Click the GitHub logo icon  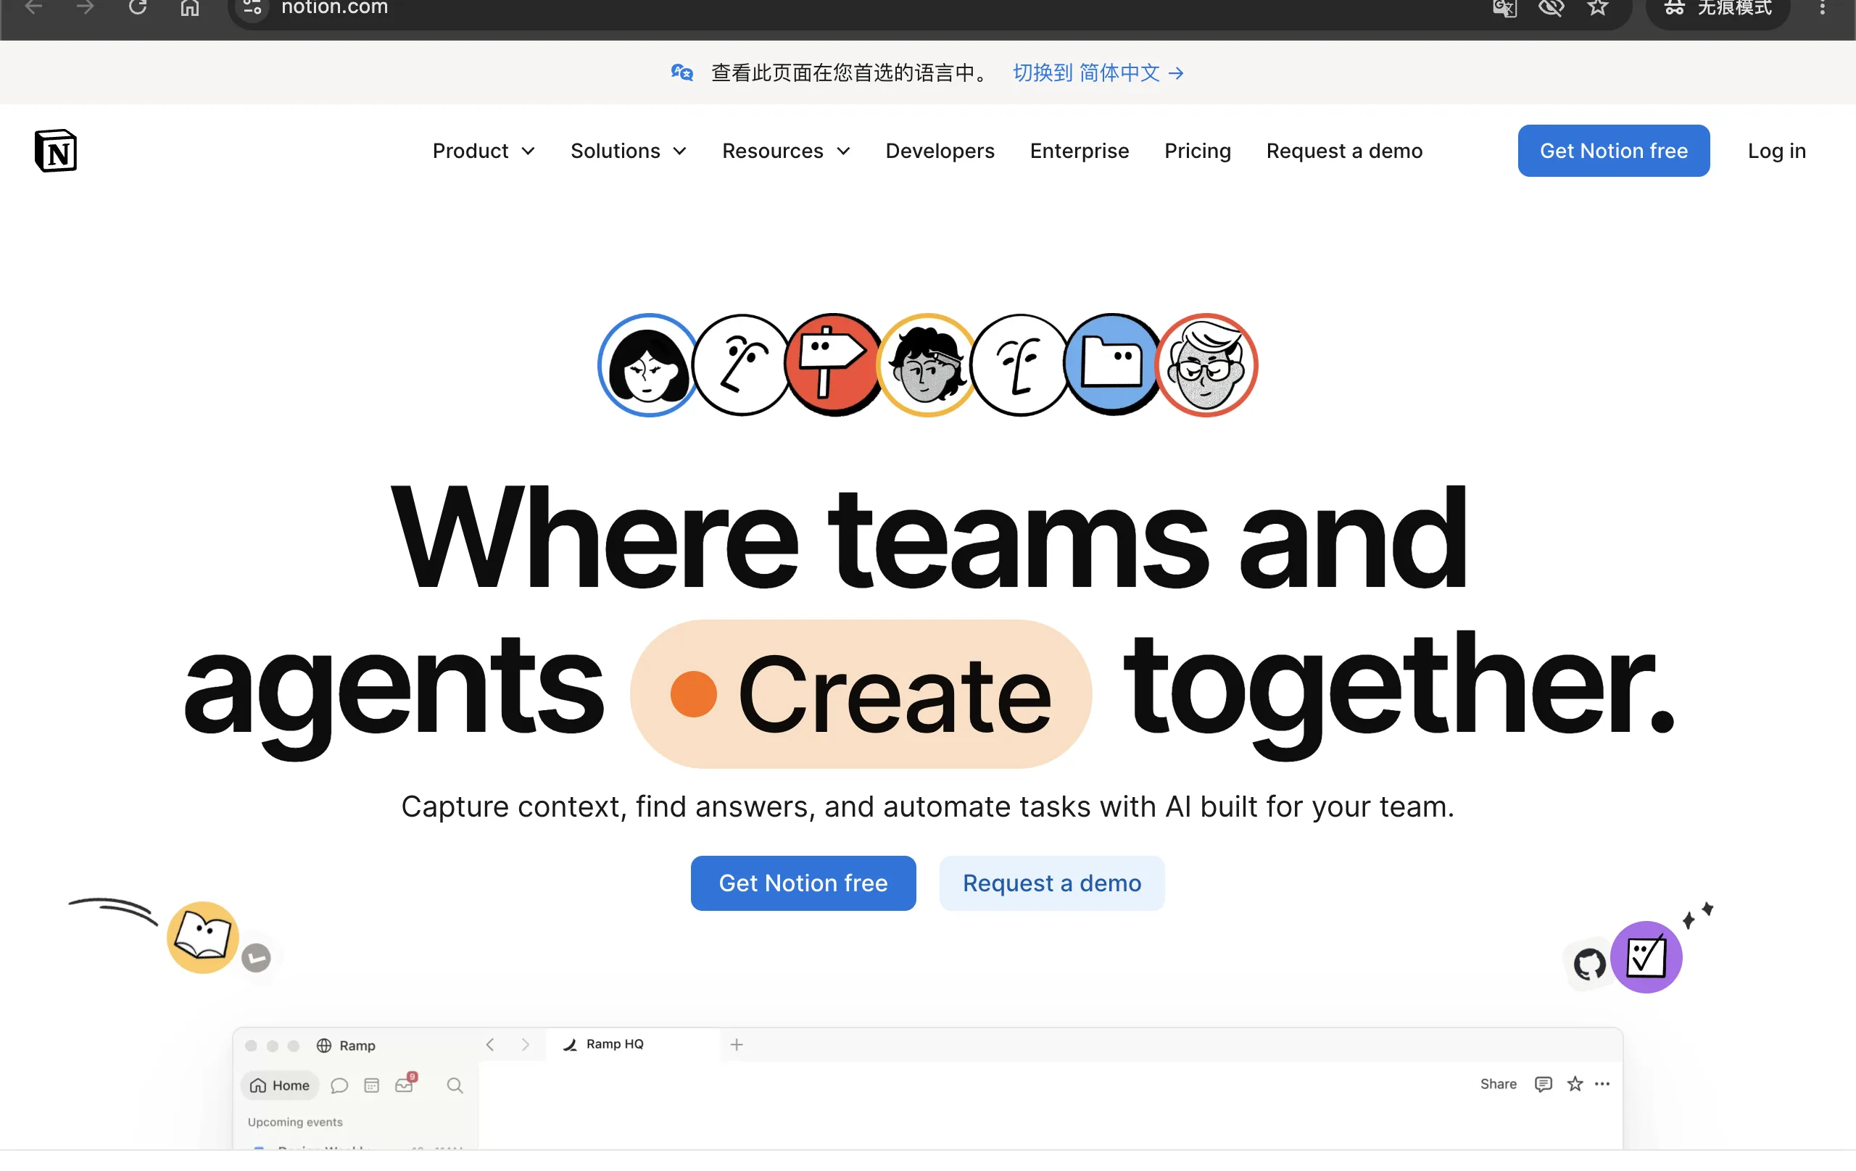pos(1589,964)
